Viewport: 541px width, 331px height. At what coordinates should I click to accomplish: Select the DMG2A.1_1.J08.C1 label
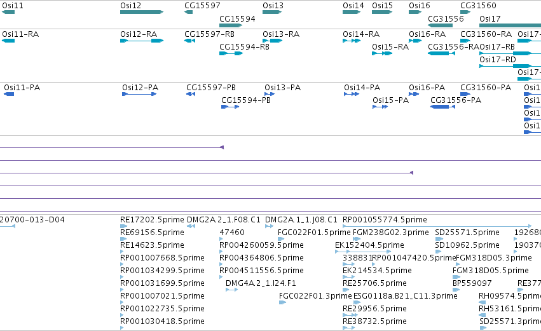coord(301,220)
